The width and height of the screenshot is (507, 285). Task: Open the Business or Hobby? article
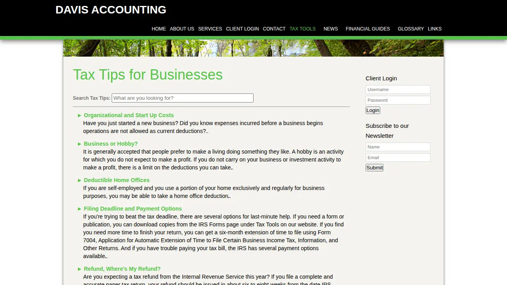(111, 144)
